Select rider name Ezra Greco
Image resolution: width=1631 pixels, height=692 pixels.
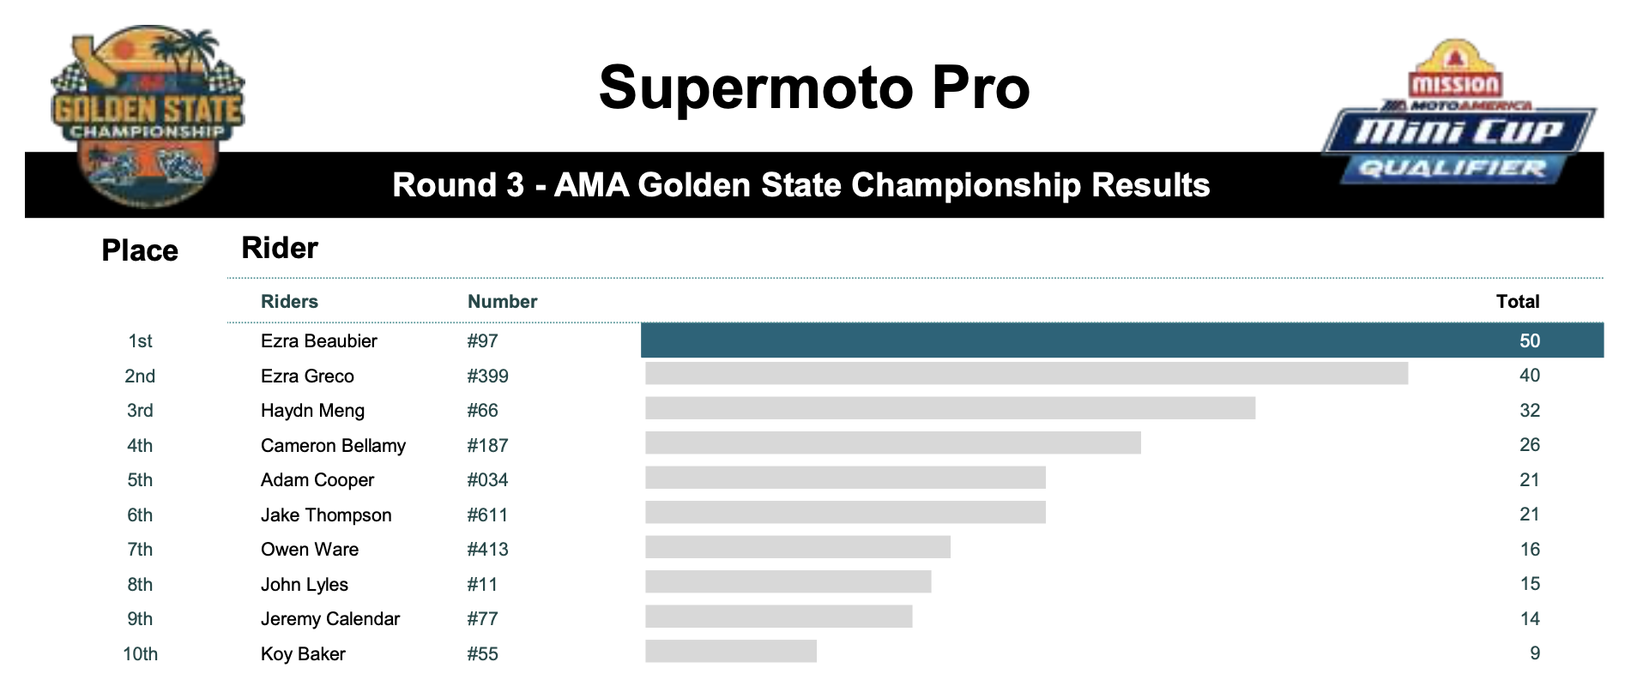pyautogui.click(x=307, y=376)
